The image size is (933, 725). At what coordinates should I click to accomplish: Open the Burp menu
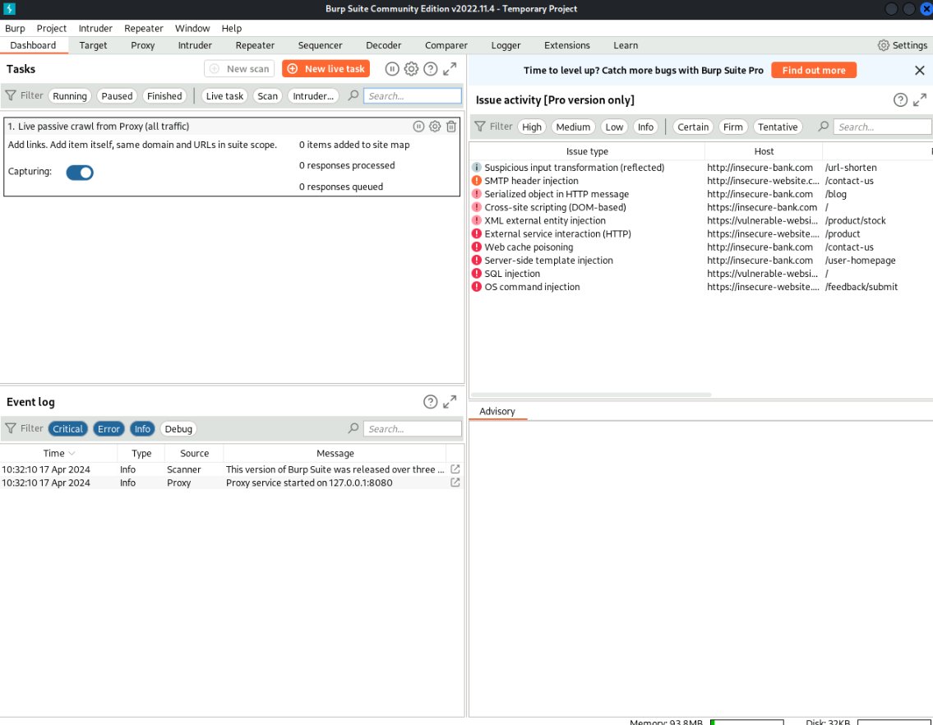(x=15, y=28)
